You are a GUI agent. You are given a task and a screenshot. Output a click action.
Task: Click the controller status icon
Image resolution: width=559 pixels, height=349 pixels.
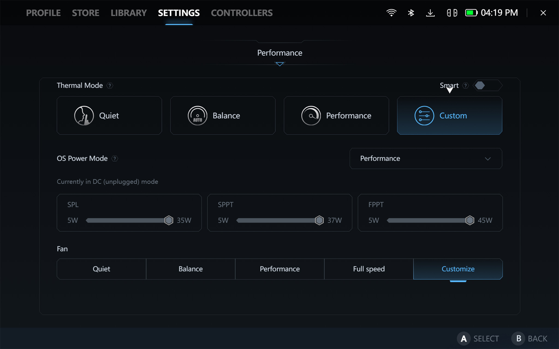point(452,13)
